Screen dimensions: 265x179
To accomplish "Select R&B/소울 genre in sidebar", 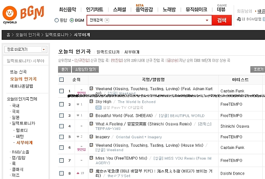I will tap(20, 152).
